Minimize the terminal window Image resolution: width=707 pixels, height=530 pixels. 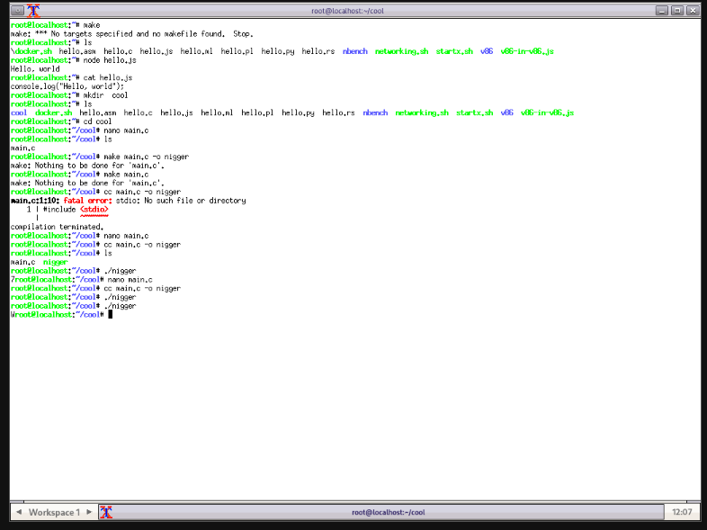point(662,11)
